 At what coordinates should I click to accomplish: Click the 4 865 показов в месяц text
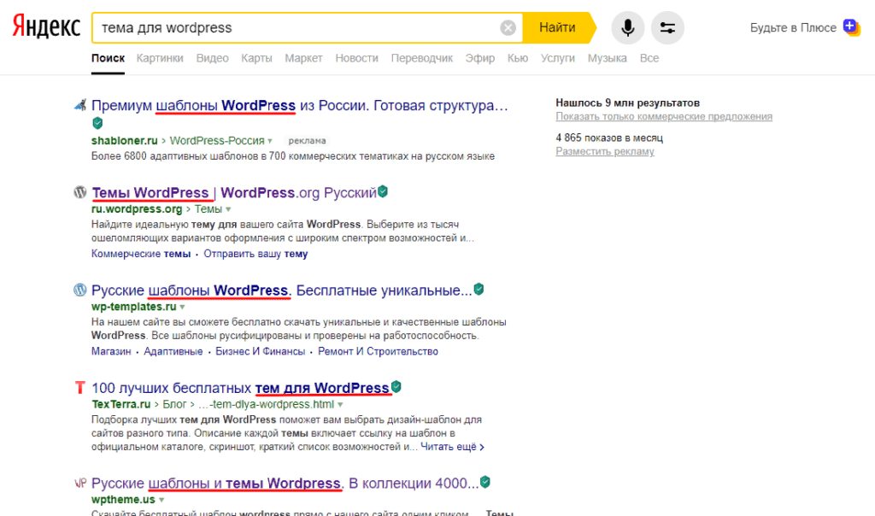[x=609, y=138]
